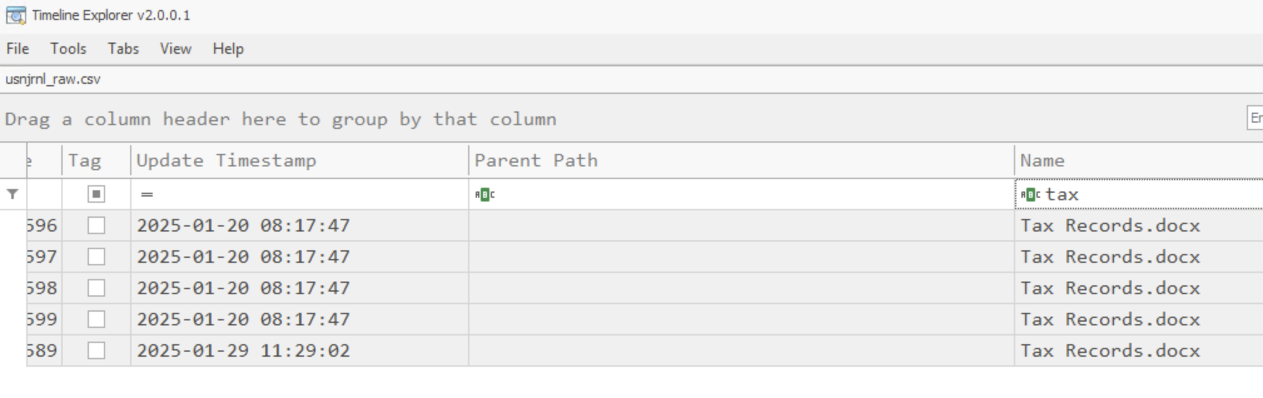Click the empty Parent Path filter field
Viewport: 1263px width, 398px height.
pyautogui.click(x=688, y=194)
